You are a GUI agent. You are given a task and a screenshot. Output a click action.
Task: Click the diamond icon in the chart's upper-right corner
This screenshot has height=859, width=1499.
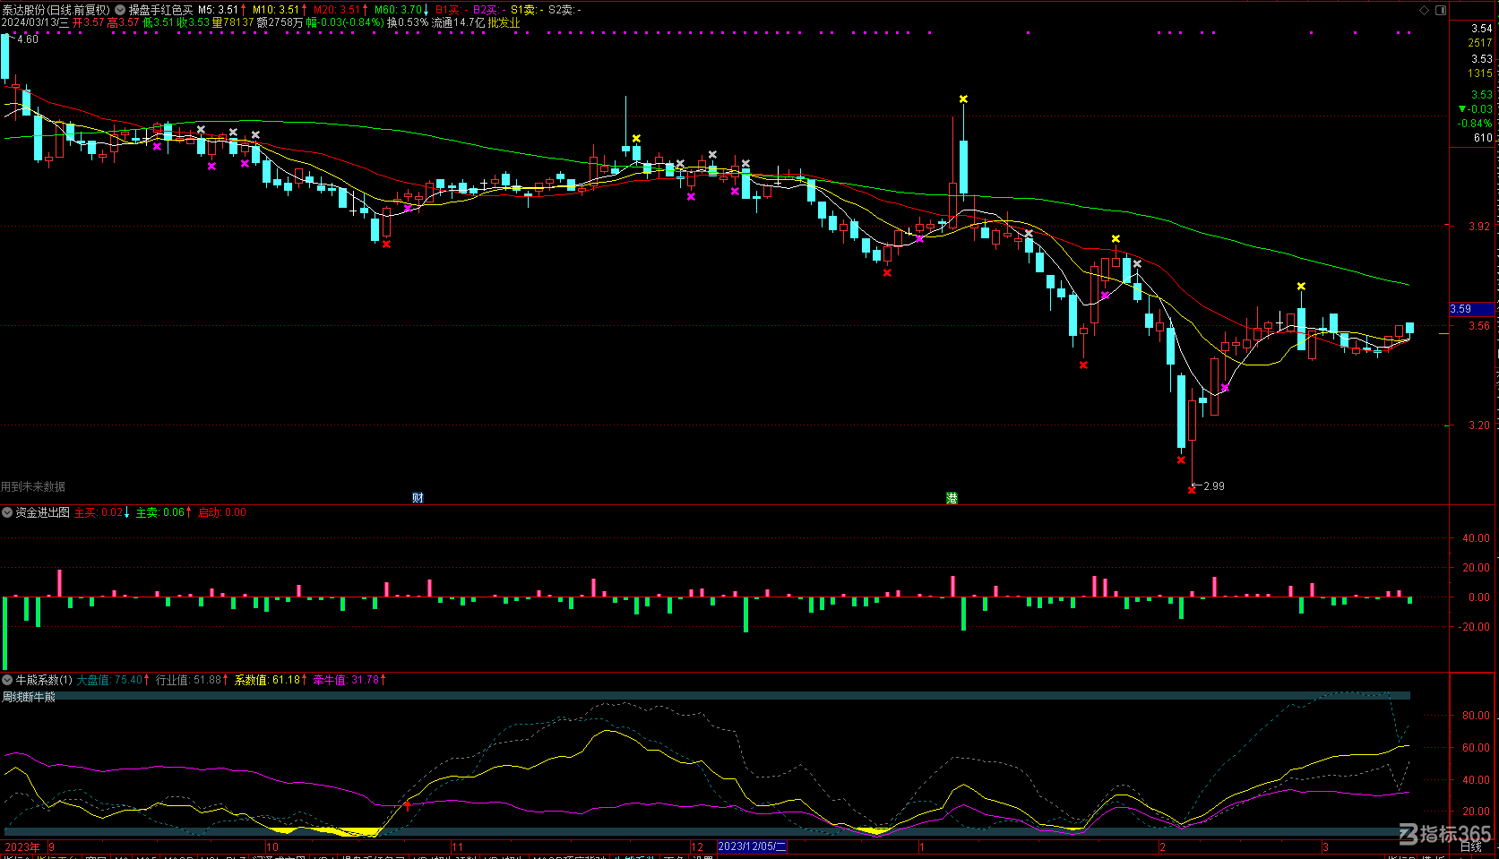coord(1425,10)
